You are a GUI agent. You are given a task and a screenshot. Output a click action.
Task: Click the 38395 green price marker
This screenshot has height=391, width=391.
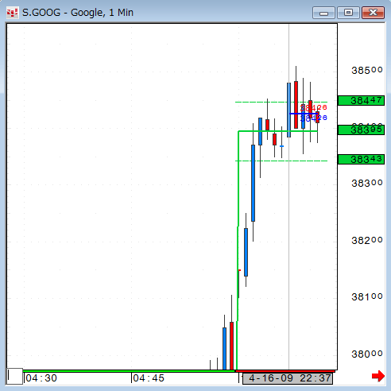click(361, 130)
